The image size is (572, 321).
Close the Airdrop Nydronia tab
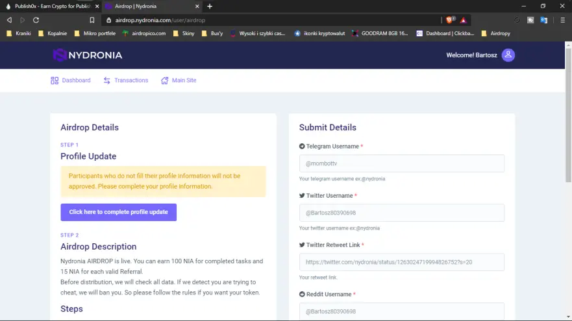(x=197, y=6)
